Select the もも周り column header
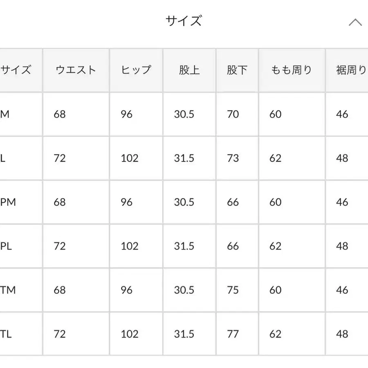 [x=292, y=70]
